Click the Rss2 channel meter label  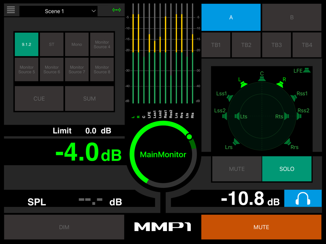pos(171,114)
